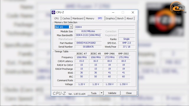The height and width of the screenshot is (106, 189).
Task: Click the Week/Year value 37 / 18
Action: point(126,47)
